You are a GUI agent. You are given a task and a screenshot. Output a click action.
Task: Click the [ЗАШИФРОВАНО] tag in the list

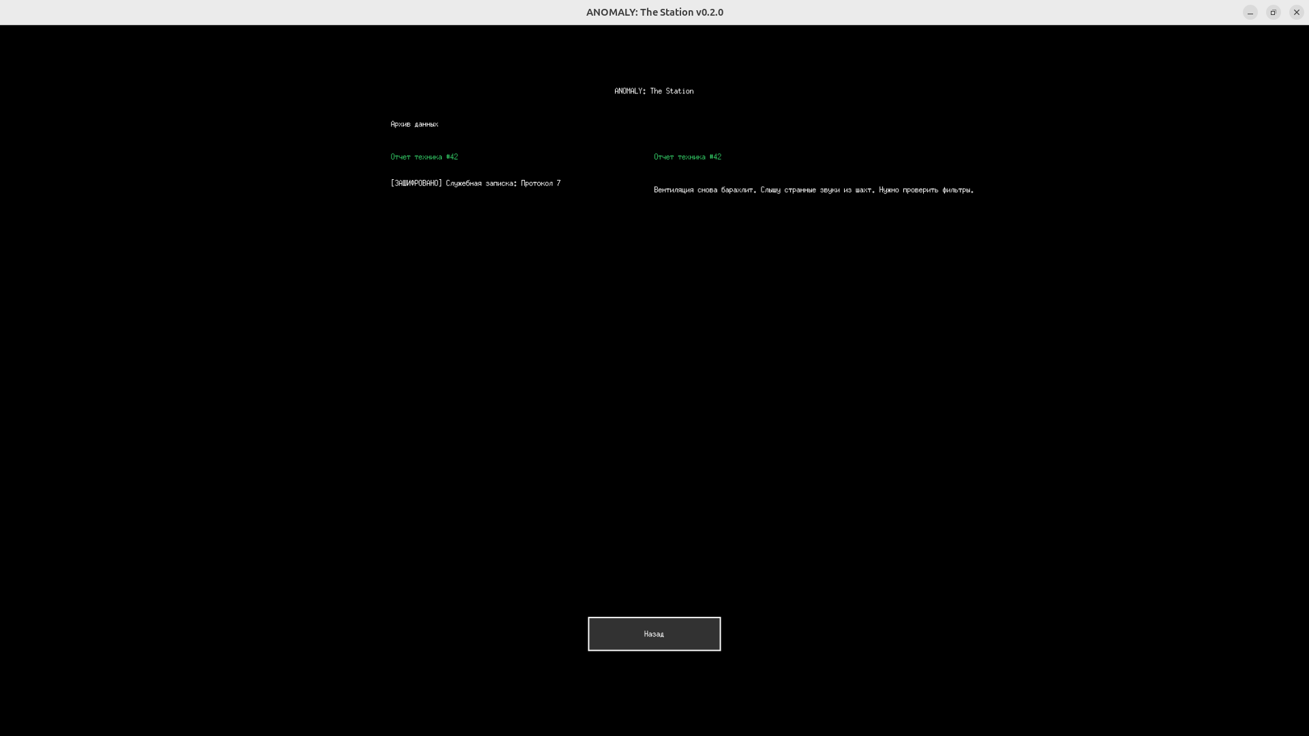417,183
